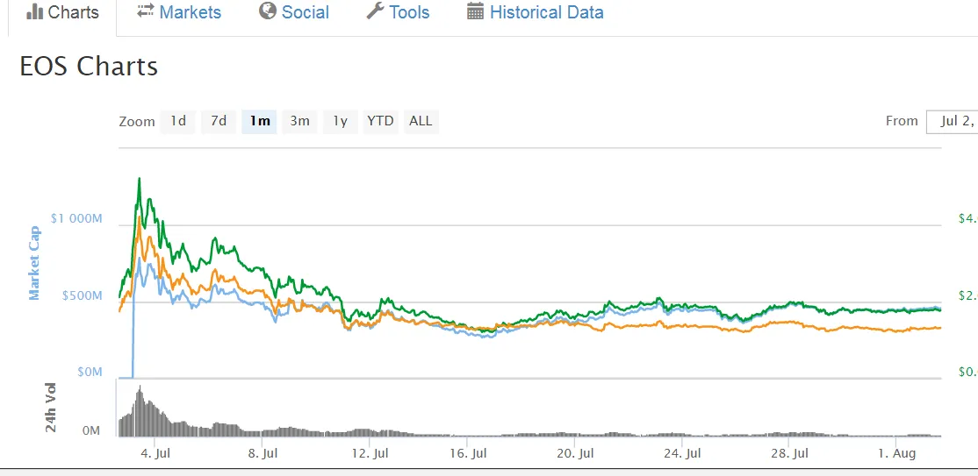The height and width of the screenshot is (476, 978).
Task: Open the Charts tab
Action: pyautogui.click(x=62, y=13)
